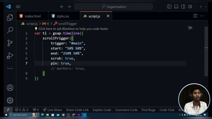Toggle the secondary side bar layout icon
Image resolution: width=212 pixels, height=119 pixels.
tap(183, 7)
